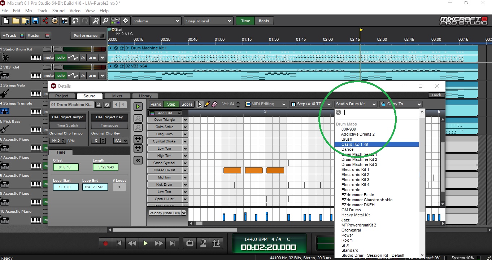The image size is (492, 260).
Task: Open the Track menu
Action: (43, 11)
